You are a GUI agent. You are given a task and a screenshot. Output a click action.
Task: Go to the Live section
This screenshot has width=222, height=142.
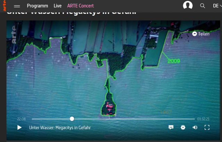pos(58,6)
